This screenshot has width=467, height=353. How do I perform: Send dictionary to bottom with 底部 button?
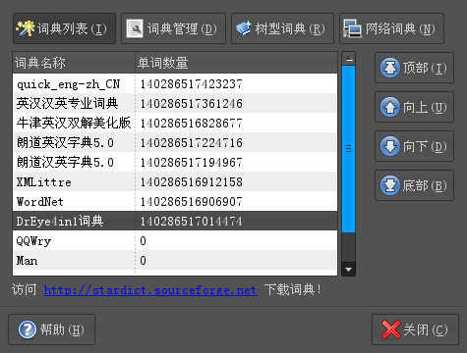point(414,185)
